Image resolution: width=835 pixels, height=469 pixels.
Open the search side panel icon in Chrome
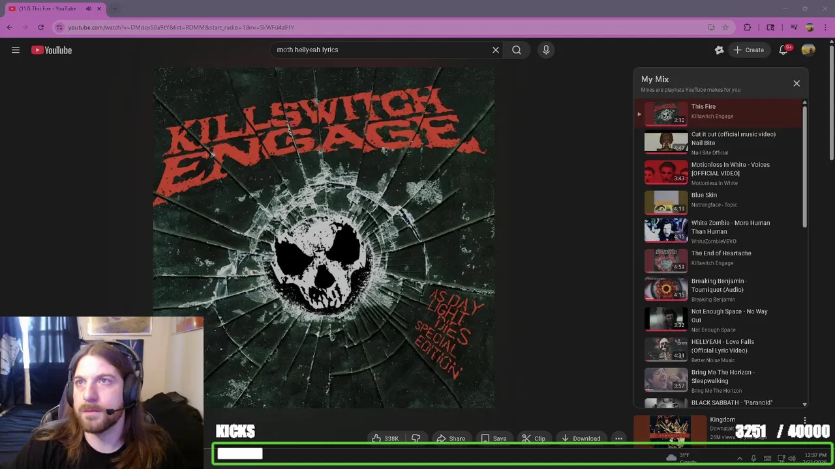coord(770,27)
